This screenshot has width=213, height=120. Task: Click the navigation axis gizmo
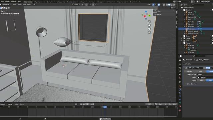146,15
